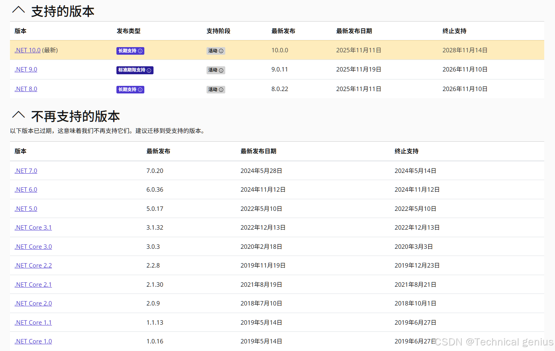Click the 8.0.22 latest release cell
Image resolution: width=555 pixels, height=351 pixels.
tap(280, 89)
